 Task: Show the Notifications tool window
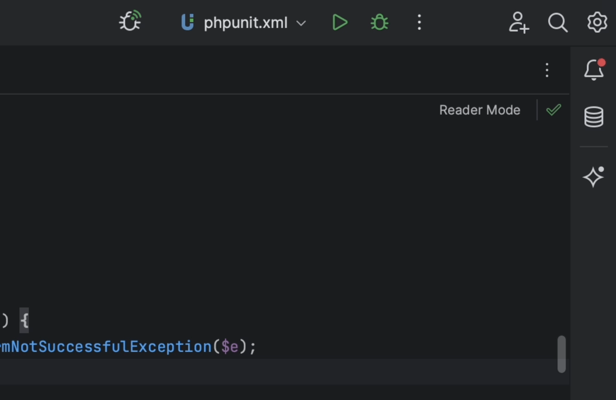pos(594,70)
